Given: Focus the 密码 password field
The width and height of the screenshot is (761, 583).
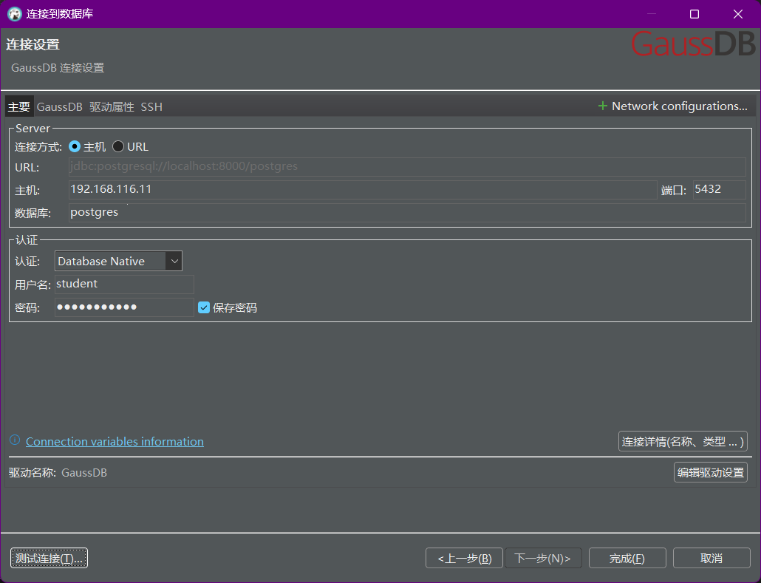Looking at the screenshot, I should click(x=124, y=307).
